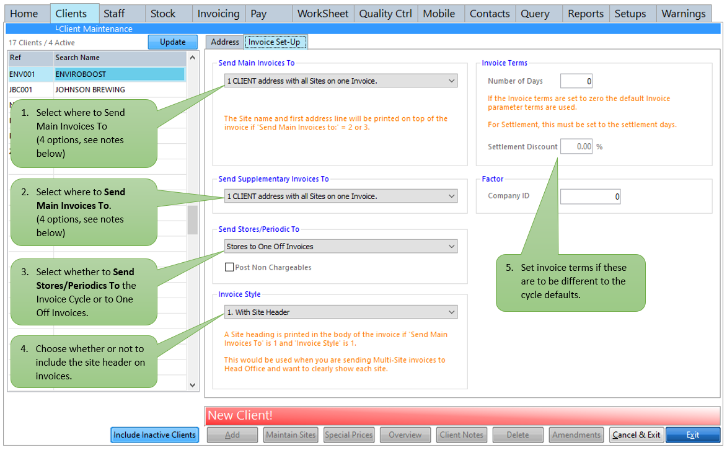Open the Send Supplementary Invoices To dropdown
Screen dimensions: 727x450
[x=340, y=196]
